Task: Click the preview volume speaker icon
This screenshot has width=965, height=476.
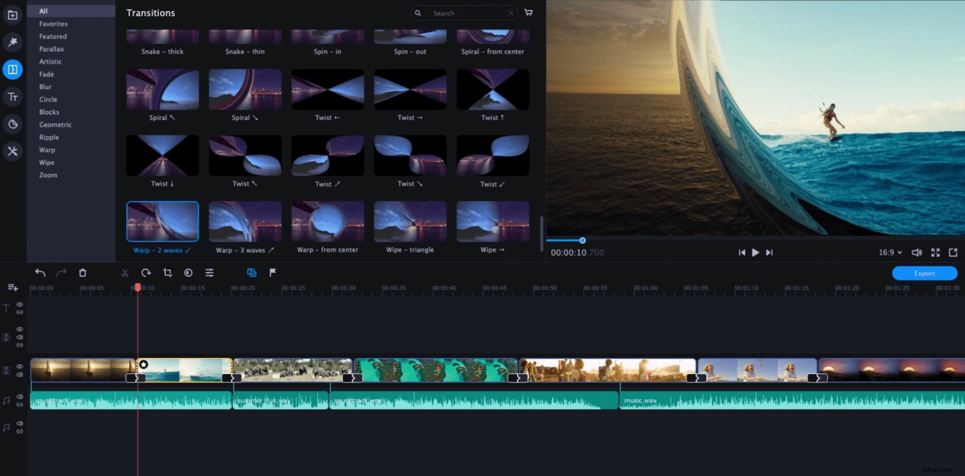Action: tap(917, 252)
